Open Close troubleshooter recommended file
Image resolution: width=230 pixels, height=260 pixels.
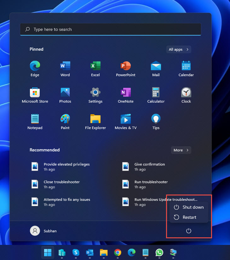pyautogui.click(x=55, y=184)
